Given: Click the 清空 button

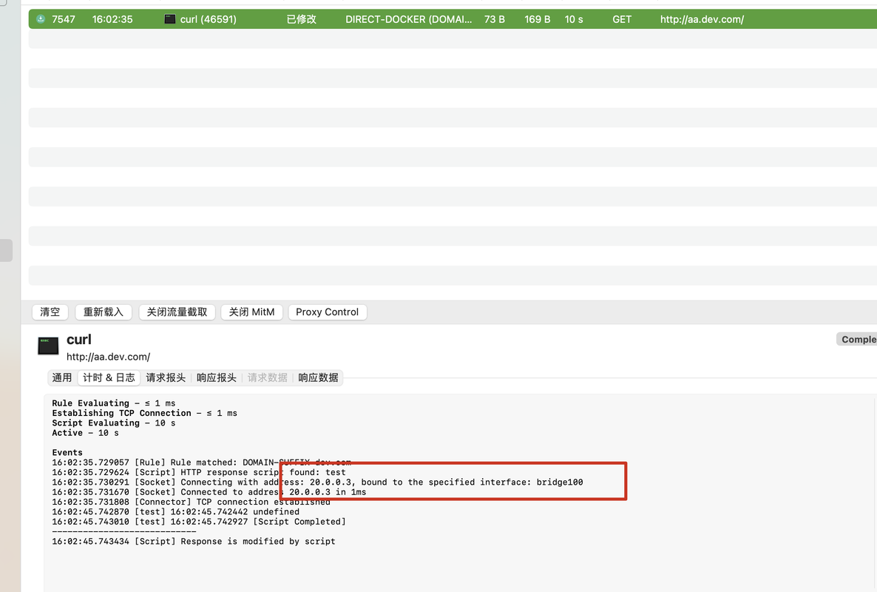Looking at the screenshot, I should (50, 312).
